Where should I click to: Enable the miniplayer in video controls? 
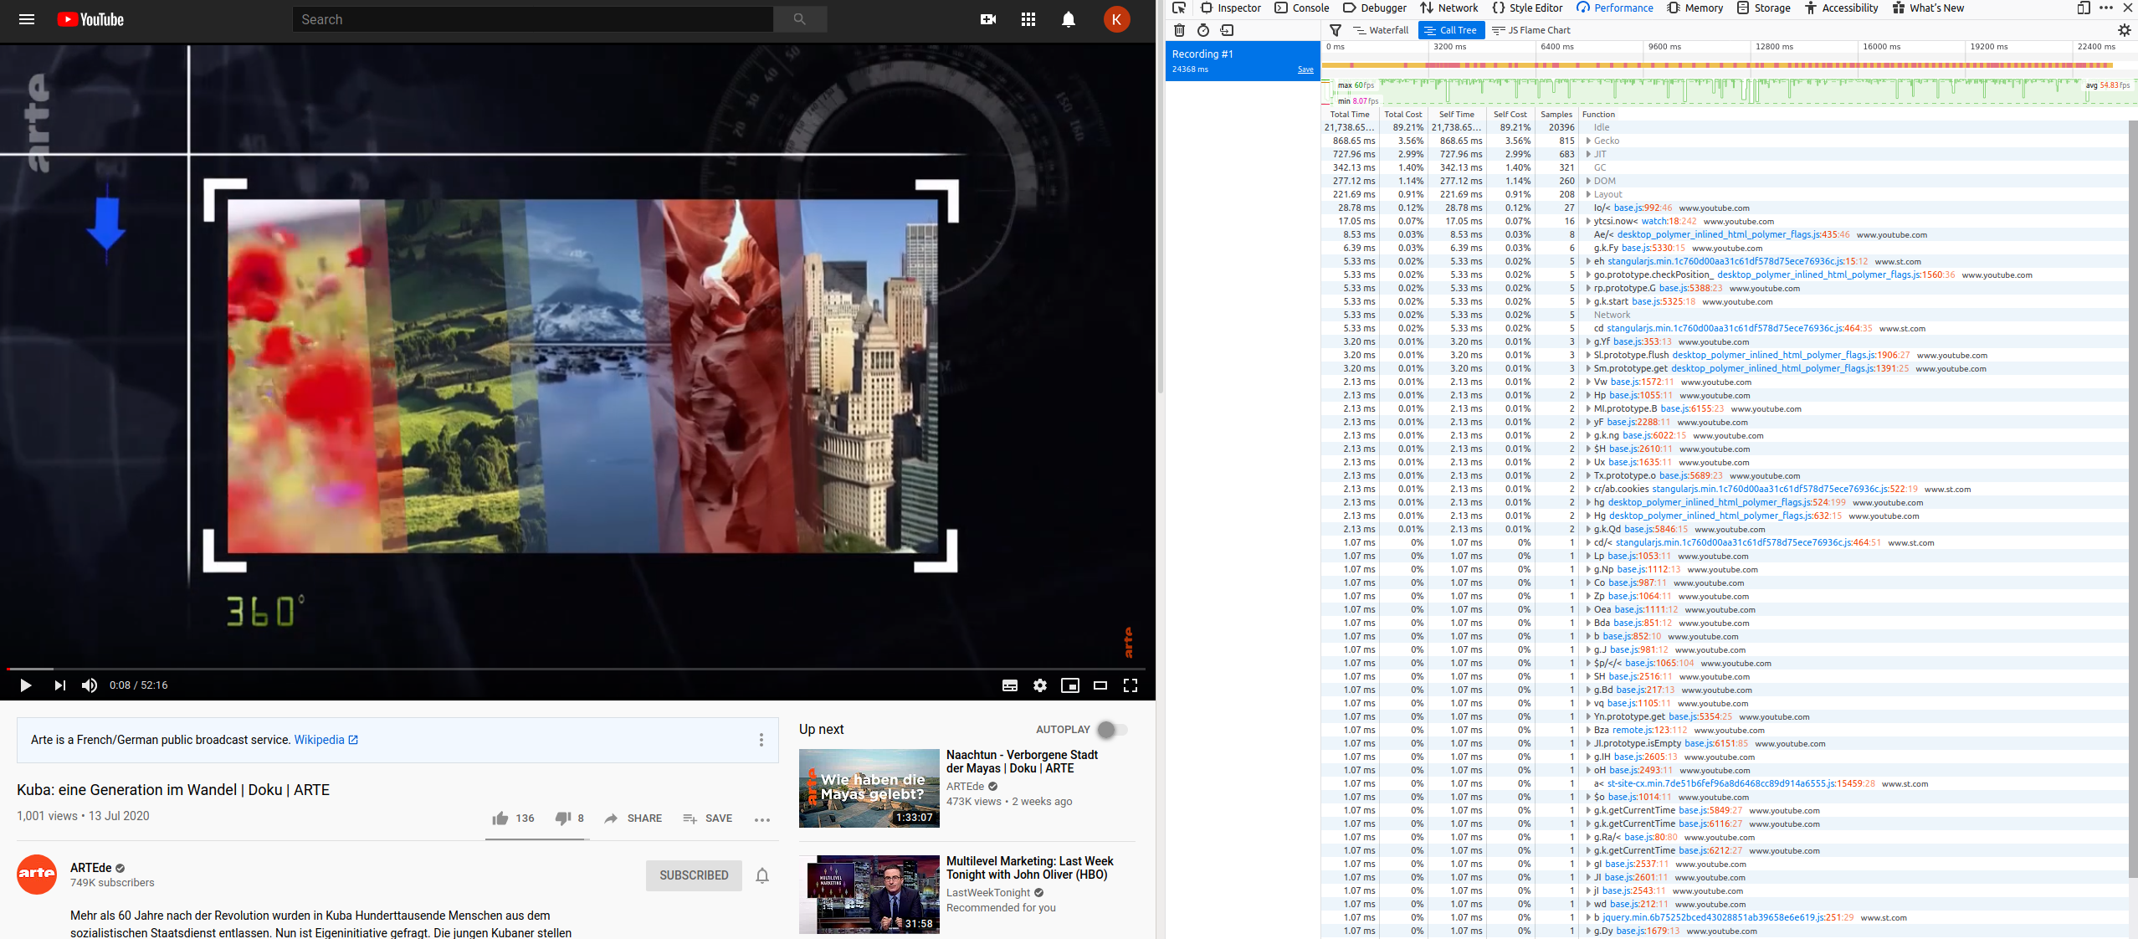point(1069,685)
